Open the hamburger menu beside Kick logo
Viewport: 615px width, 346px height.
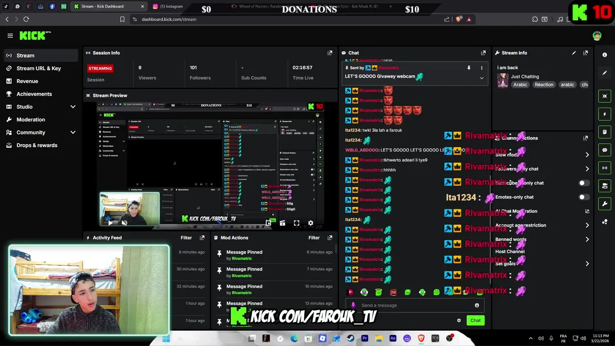click(x=10, y=36)
